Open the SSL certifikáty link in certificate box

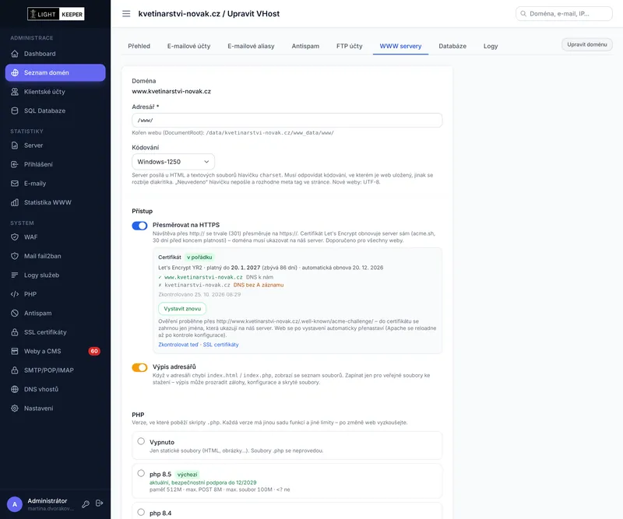220,344
